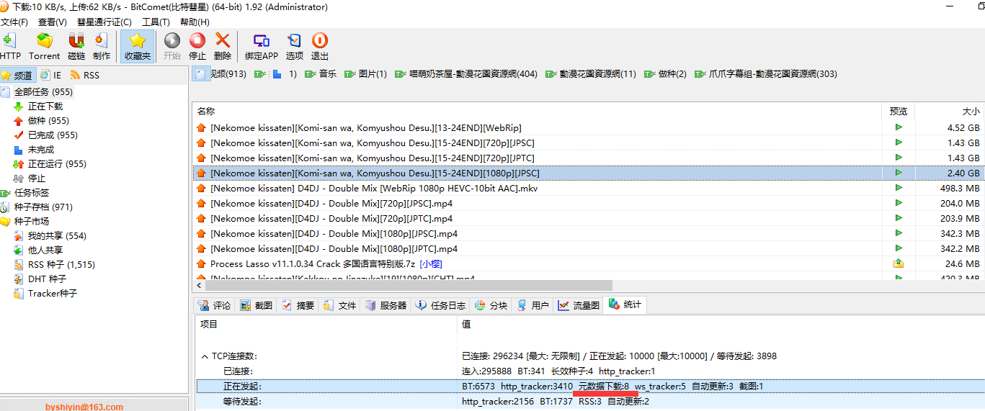985x411 pixels.
Task: Switch to the 流量图 details tab
Action: (x=579, y=305)
